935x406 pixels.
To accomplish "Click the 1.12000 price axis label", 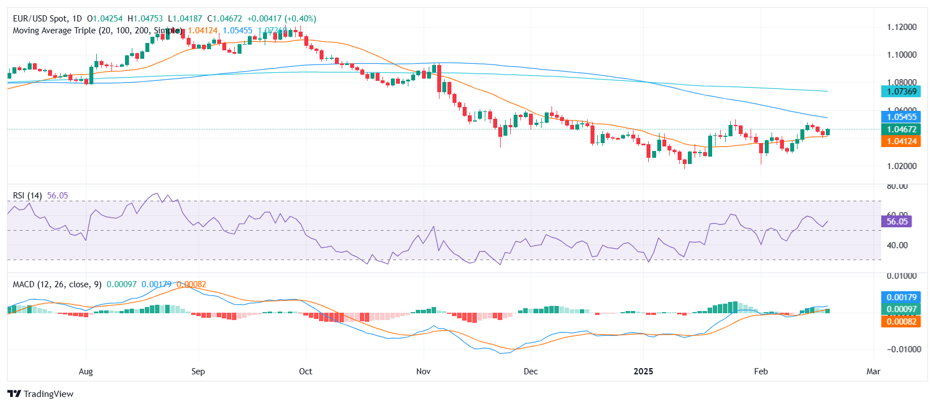I will (x=902, y=27).
